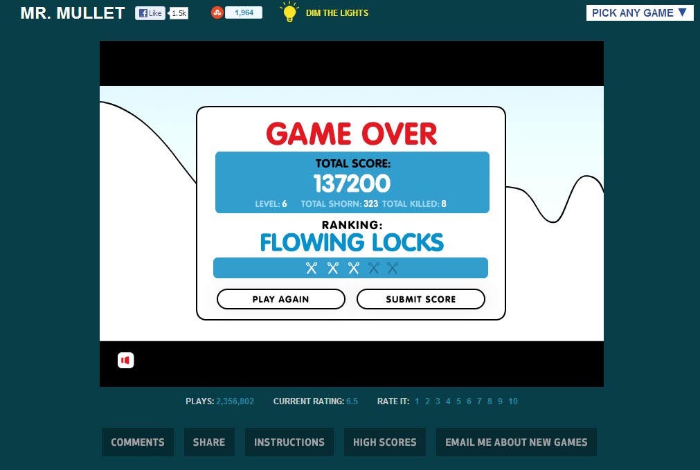Viewport: 700px width, 470px height.
Task: View the High Scores tab
Action: [385, 442]
